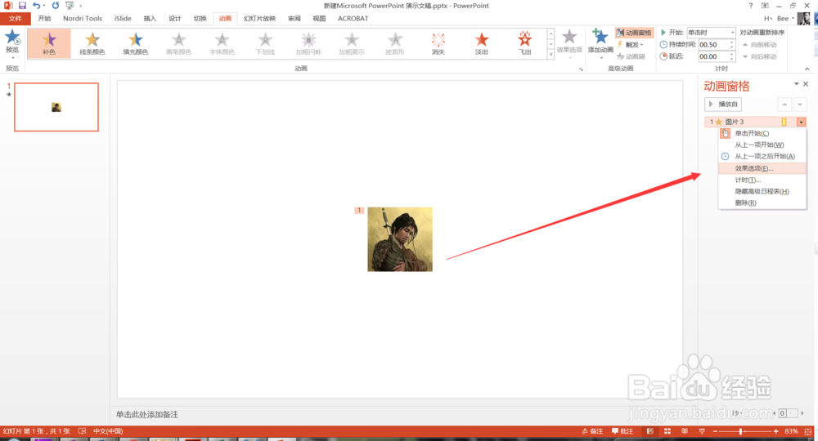
Task: Open the Bee account dropdown
Action: [785, 18]
